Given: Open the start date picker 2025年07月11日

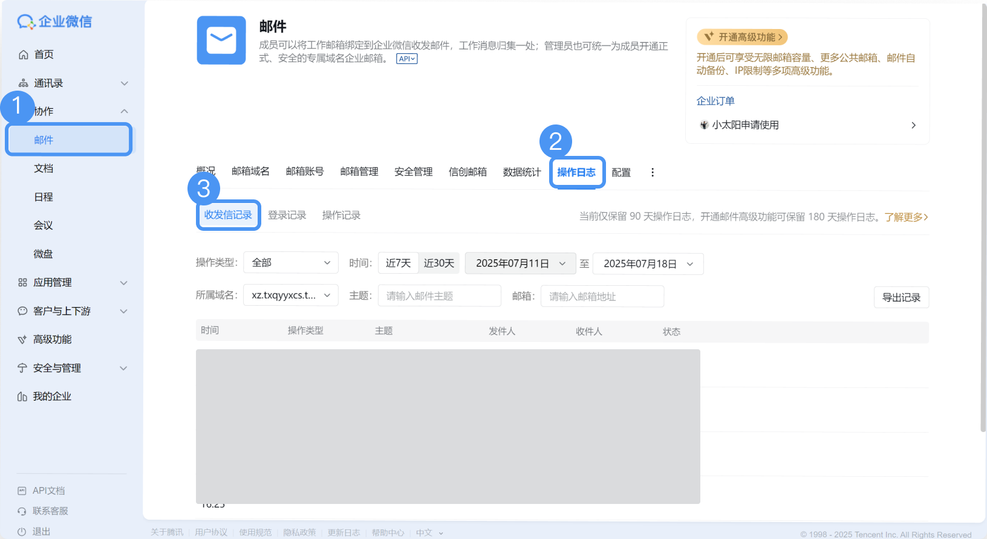Looking at the screenshot, I should [x=520, y=263].
